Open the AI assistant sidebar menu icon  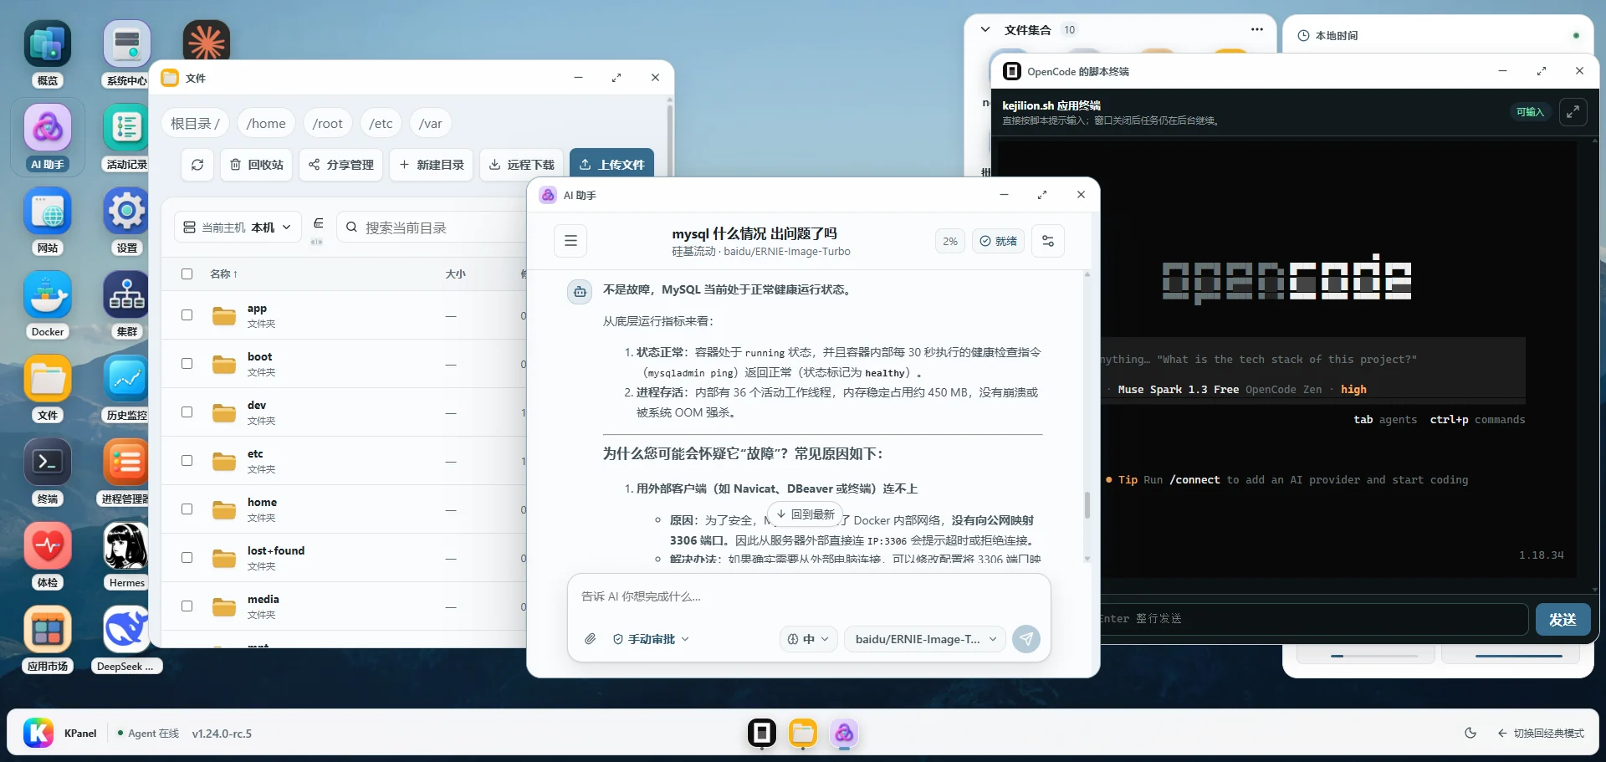pos(570,241)
